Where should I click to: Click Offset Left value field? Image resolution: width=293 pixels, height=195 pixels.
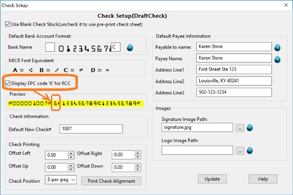[x=56, y=155]
